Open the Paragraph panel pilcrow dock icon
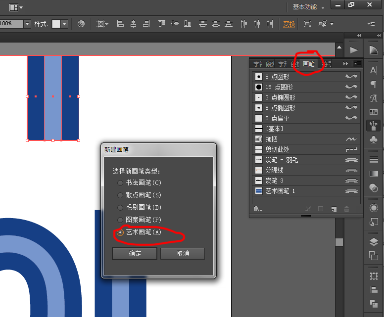This screenshot has width=384, height=317. tap(374, 84)
